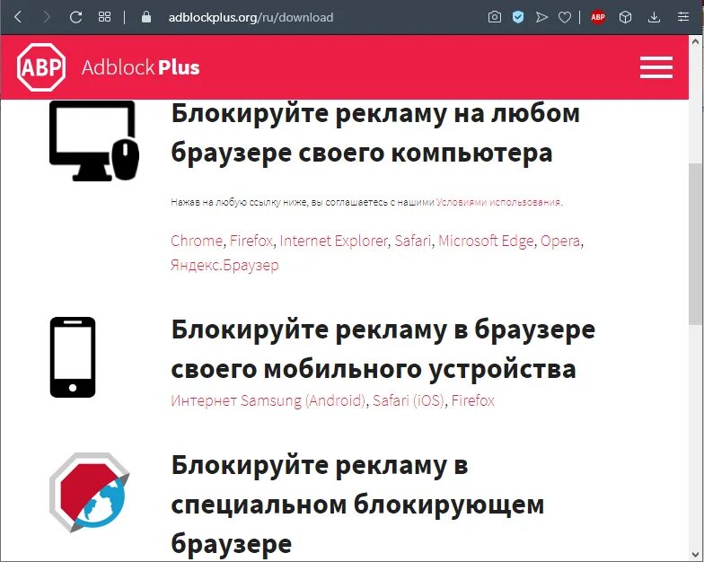Open the hamburger menu in red header

click(x=656, y=67)
